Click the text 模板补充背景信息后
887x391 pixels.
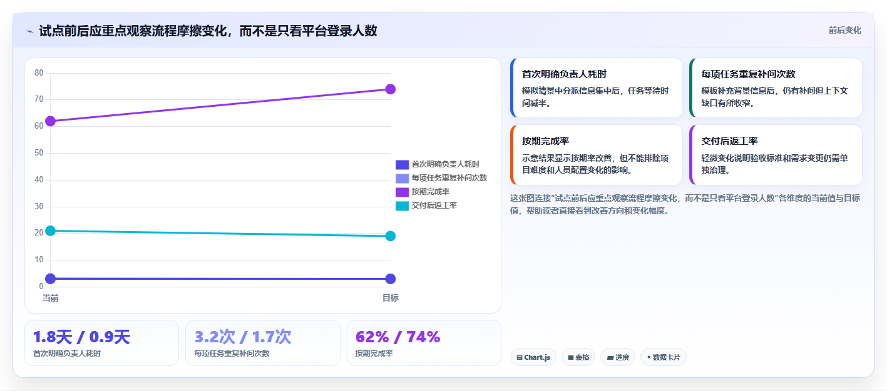[x=739, y=91]
